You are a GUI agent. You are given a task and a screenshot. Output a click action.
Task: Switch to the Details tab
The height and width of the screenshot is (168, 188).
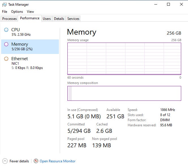coord(59,19)
